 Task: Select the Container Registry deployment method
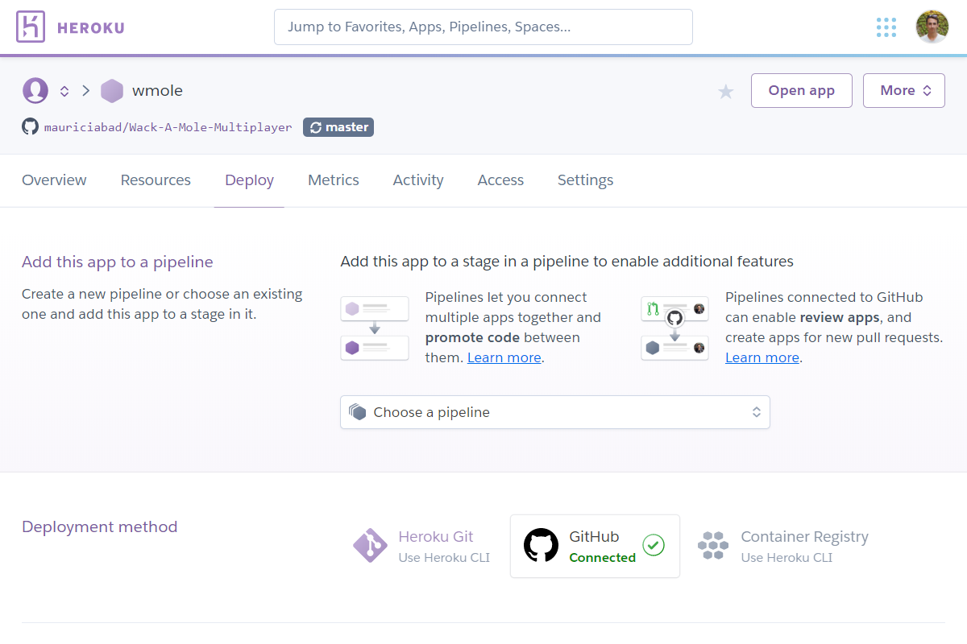point(782,547)
